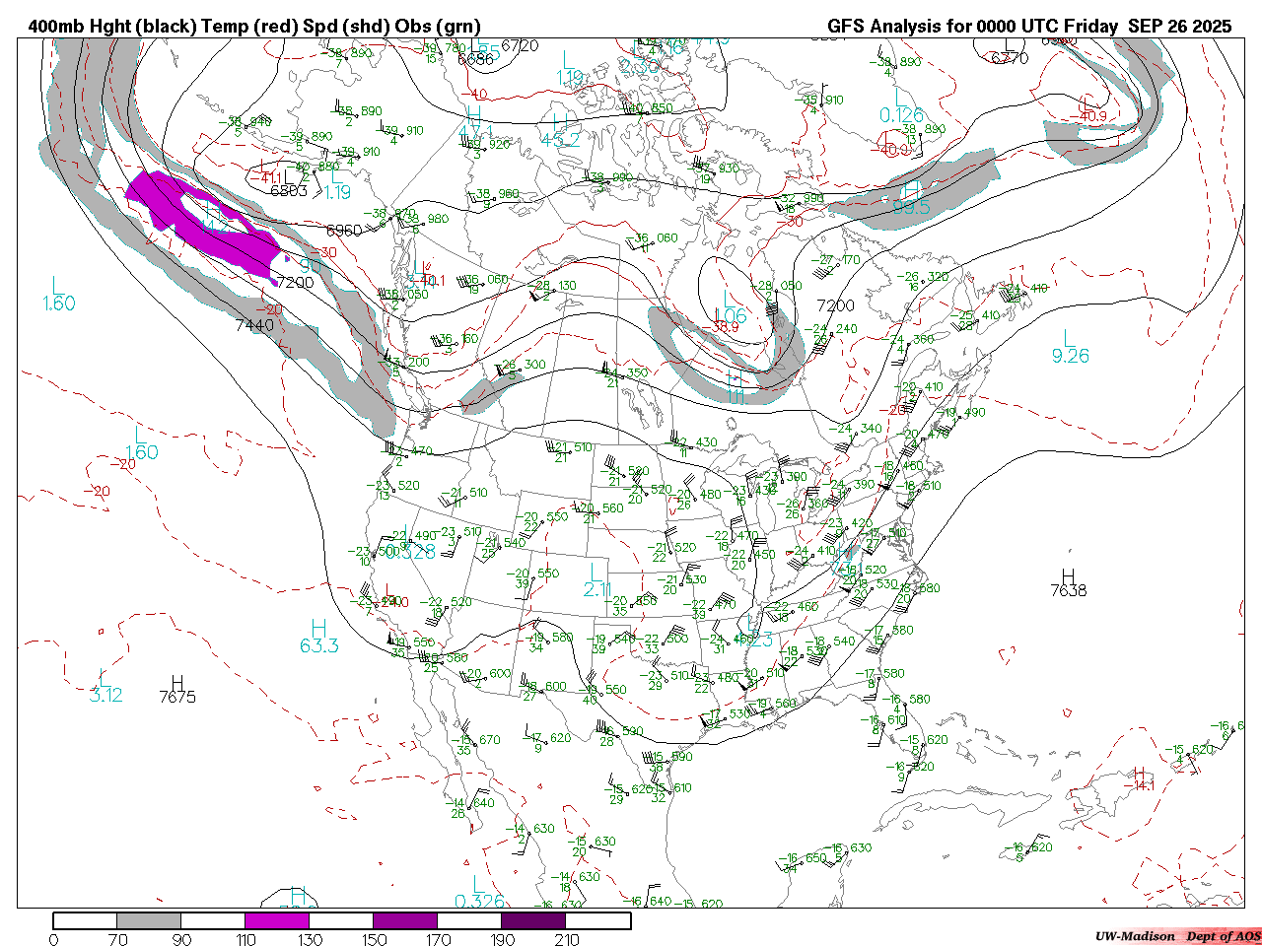1262x946 pixels.
Task: Click the 6960 height contour label
Action: tap(343, 231)
